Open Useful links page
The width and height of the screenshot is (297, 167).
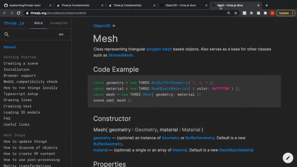pos(17,124)
